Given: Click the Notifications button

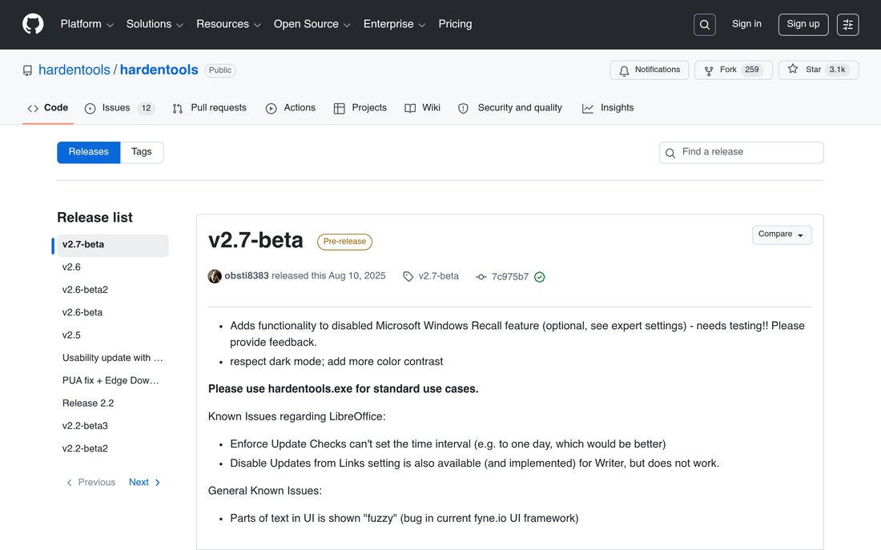Looking at the screenshot, I should 649,70.
